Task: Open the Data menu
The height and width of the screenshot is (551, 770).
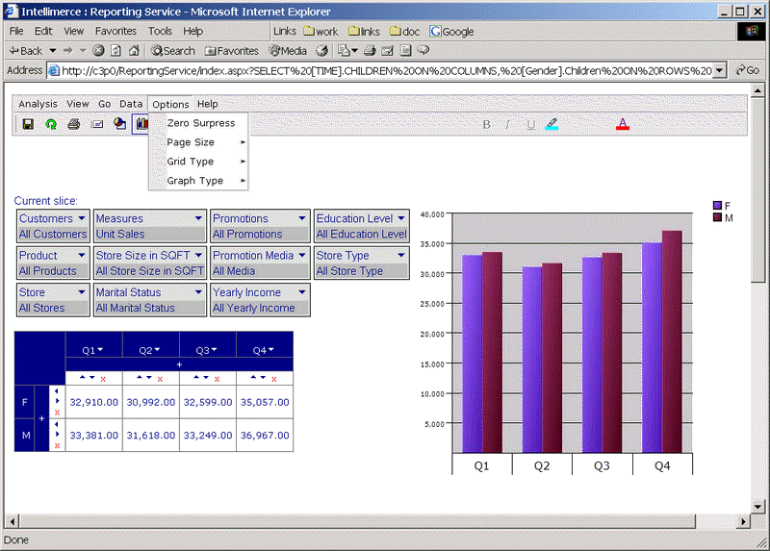Action: [131, 104]
